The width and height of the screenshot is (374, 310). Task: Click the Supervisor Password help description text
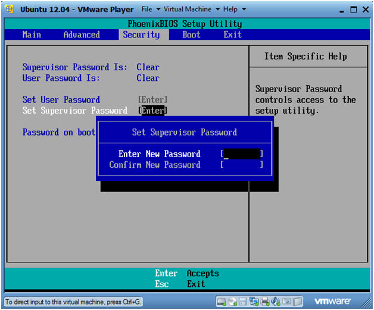(306, 99)
